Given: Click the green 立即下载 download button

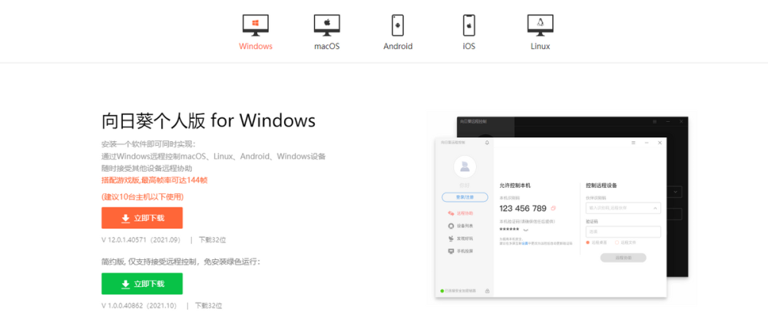Looking at the screenshot, I should pyautogui.click(x=142, y=284).
